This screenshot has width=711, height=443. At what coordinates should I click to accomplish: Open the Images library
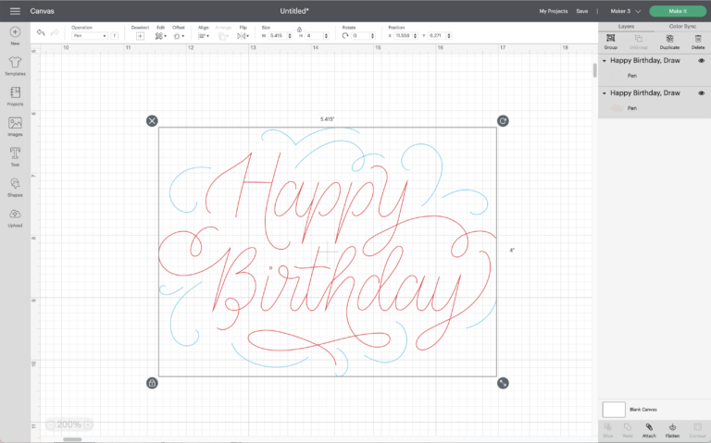(15, 125)
